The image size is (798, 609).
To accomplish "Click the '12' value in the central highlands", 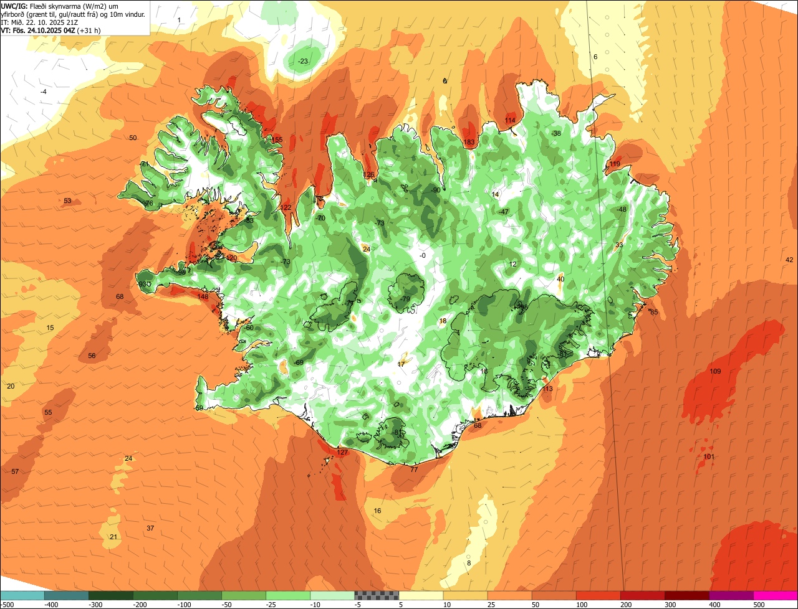I will point(513,264).
